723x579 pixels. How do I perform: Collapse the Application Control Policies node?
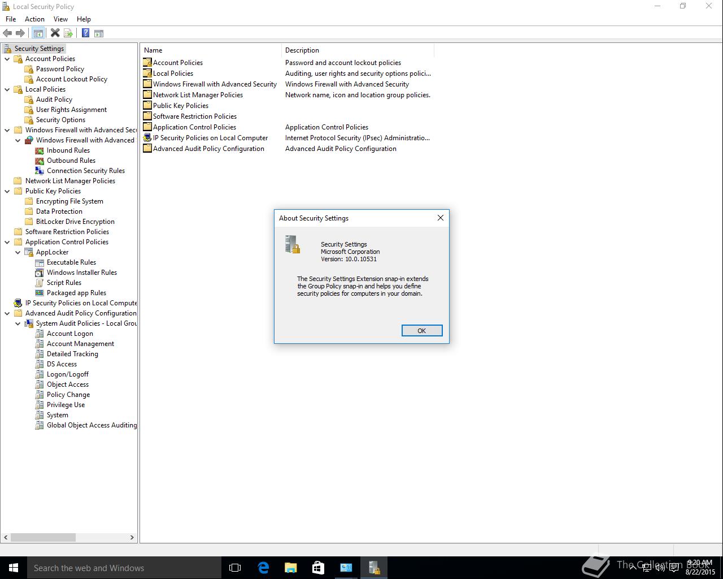coord(7,242)
